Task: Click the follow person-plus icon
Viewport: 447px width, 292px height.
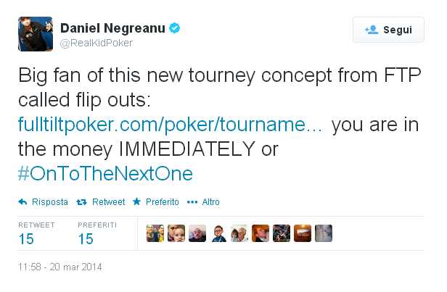Action: pyautogui.click(x=372, y=30)
